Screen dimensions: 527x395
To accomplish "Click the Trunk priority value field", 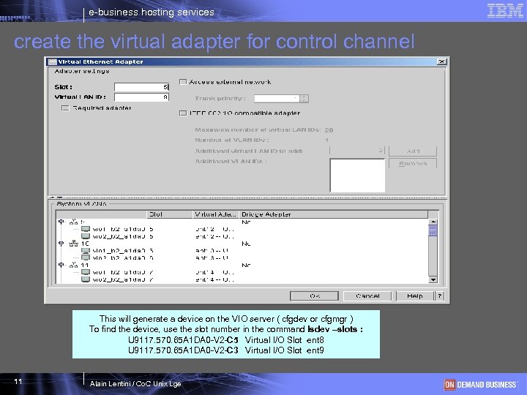I will (x=277, y=99).
